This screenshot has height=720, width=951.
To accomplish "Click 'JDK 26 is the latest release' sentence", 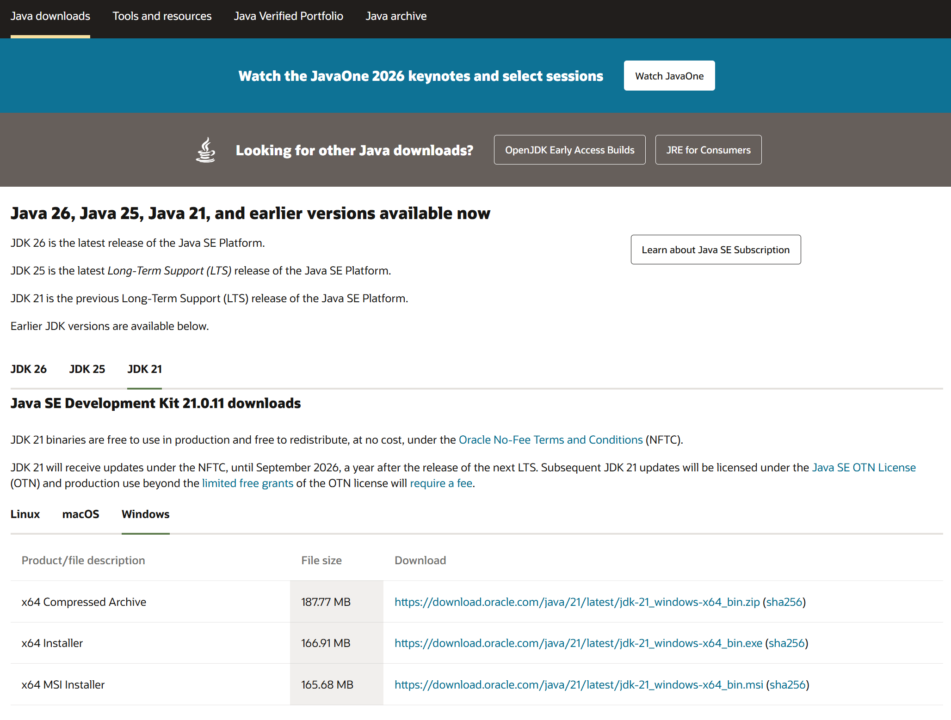I will tap(138, 243).
